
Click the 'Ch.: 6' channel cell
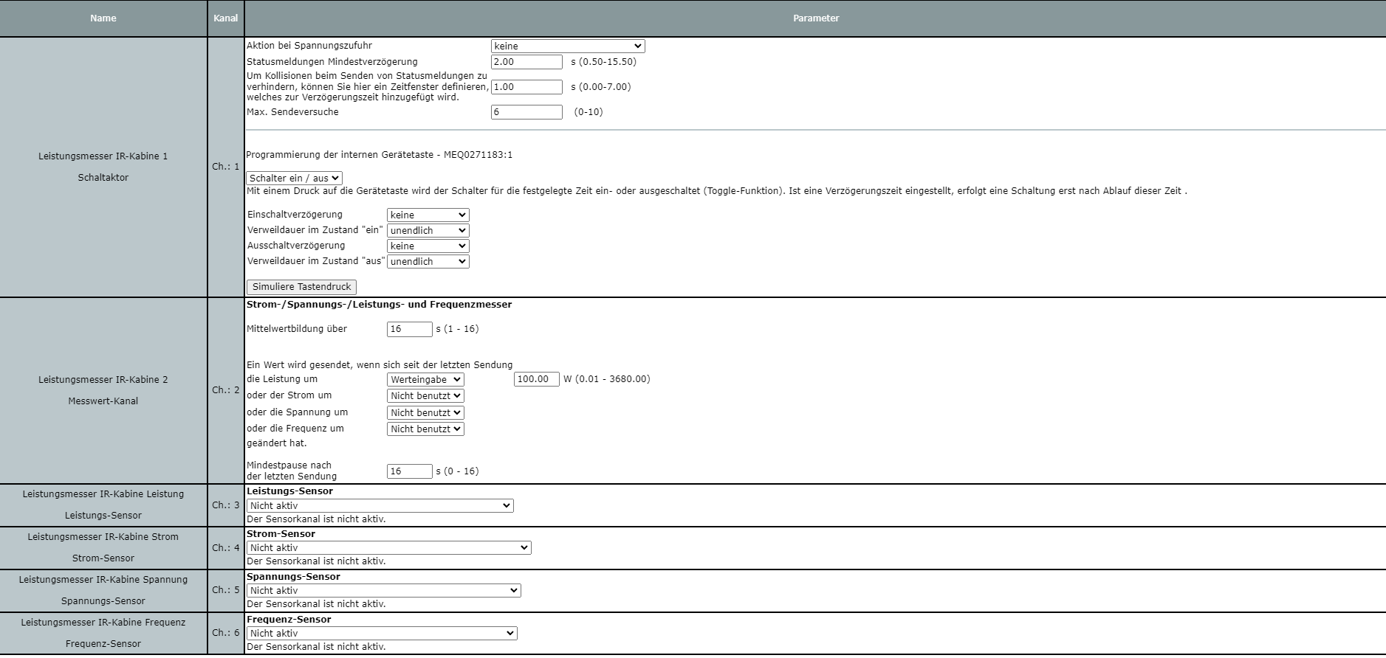point(226,633)
